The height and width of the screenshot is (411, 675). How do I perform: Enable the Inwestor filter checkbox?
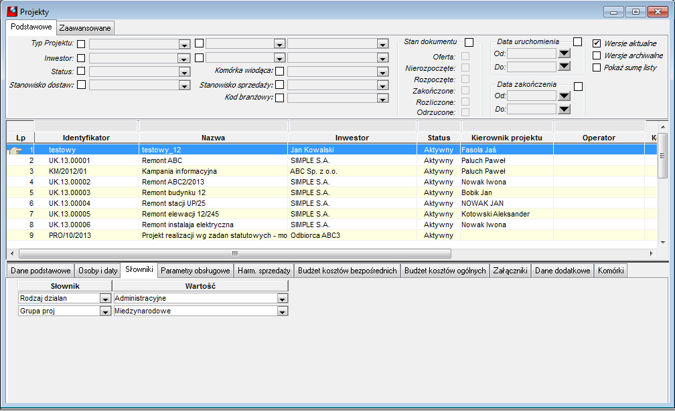click(81, 58)
